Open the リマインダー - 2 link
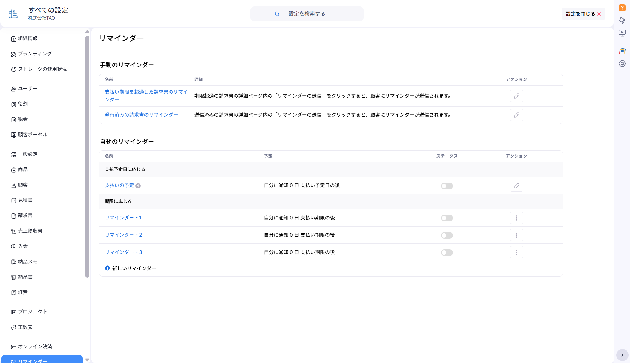The width and height of the screenshot is (630, 363). pos(123,235)
